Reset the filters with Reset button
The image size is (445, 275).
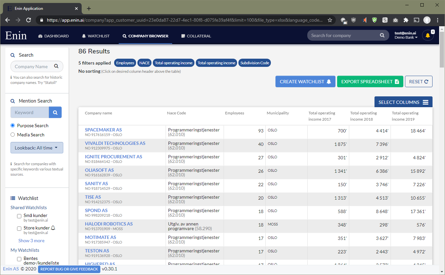419,82
